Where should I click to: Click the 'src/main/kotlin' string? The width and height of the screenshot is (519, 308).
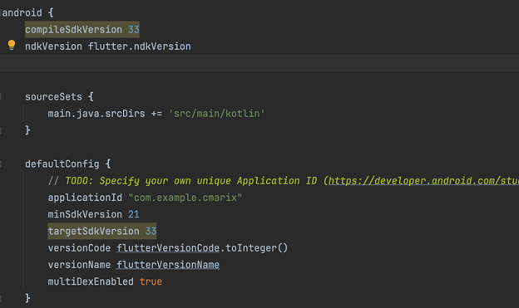click(x=216, y=114)
